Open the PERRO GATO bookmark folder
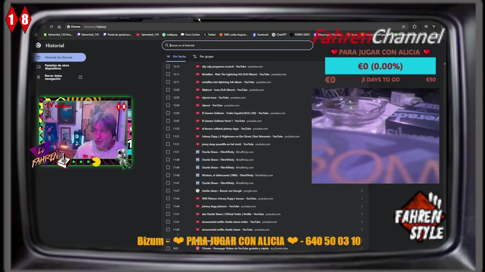 [x=300, y=35]
